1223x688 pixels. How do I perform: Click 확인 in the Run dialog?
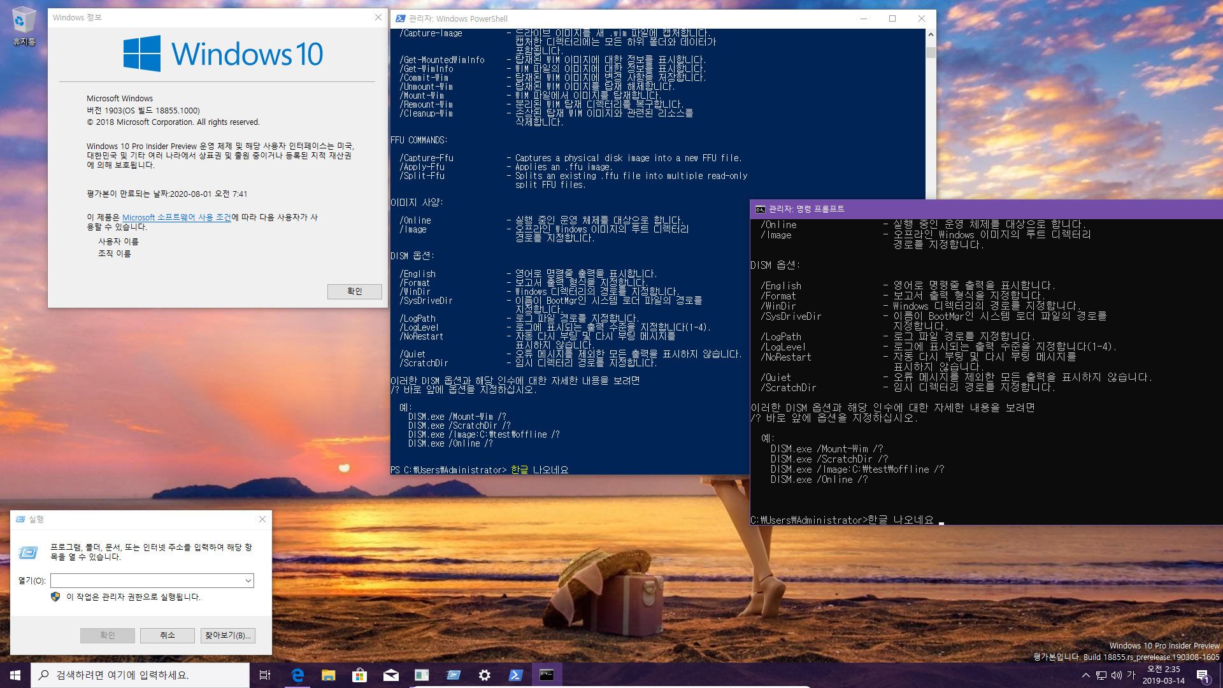[108, 635]
